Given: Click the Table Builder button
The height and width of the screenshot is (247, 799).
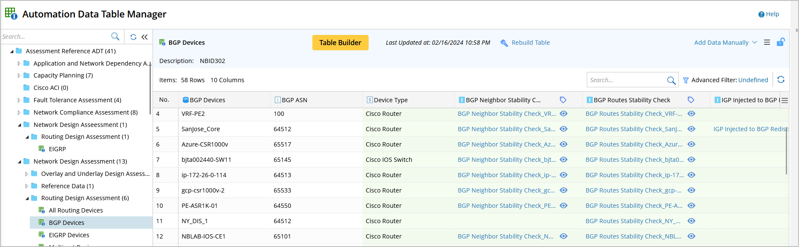Looking at the screenshot, I should click(x=340, y=43).
